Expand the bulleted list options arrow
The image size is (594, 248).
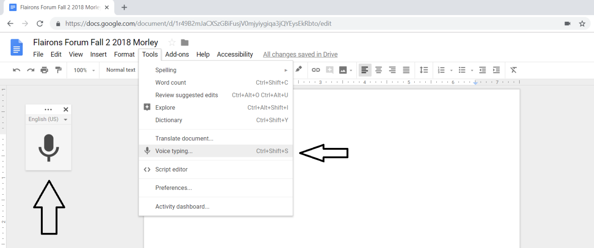[x=472, y=70]
